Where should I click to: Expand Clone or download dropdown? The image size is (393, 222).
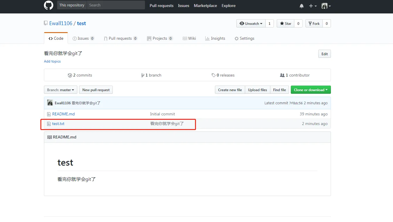(x=311, y=90)
